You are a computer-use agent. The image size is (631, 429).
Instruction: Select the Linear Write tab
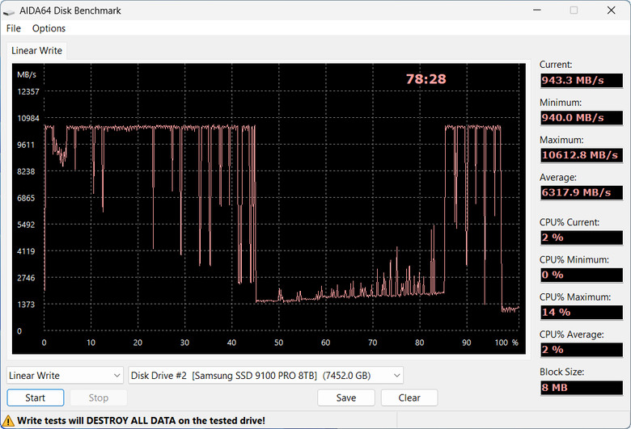[36, 51]
